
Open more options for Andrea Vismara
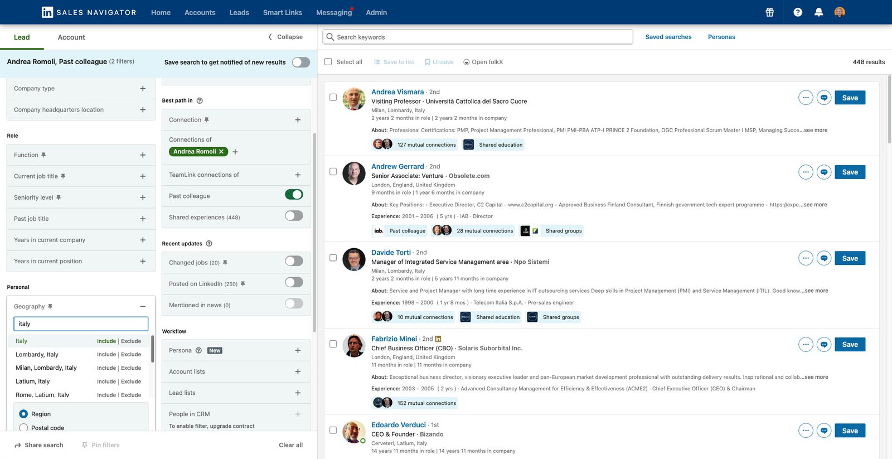[806, 98]
